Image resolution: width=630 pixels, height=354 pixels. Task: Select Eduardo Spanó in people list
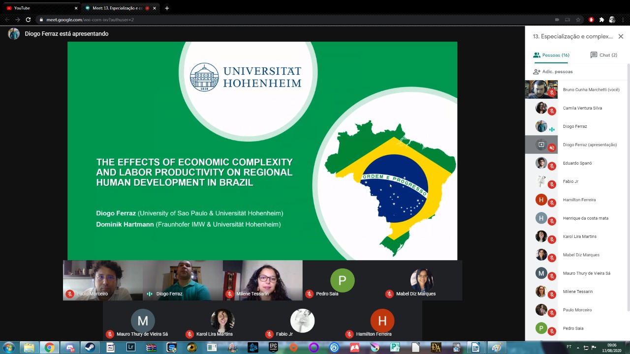click(577, 163)
